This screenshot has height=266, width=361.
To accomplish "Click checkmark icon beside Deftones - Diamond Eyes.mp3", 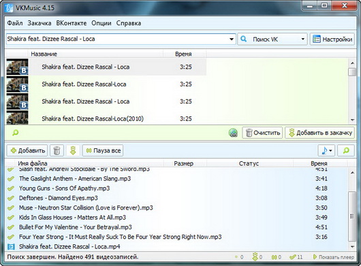I will pyautogui.click(x=11, y=198).
